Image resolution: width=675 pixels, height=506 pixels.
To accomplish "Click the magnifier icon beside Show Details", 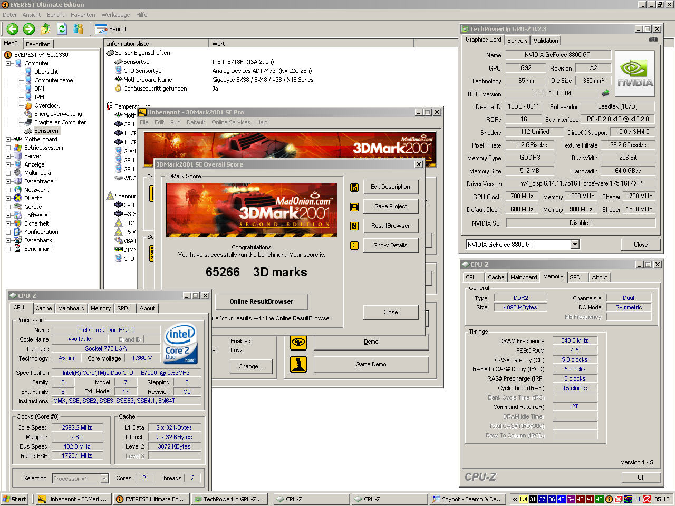I will click(x=354, y=246).
